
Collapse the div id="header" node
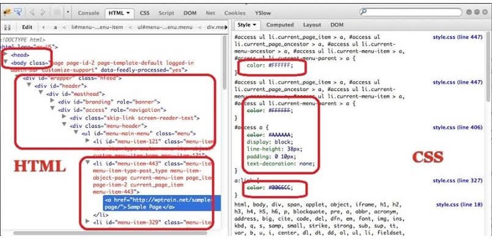click(x=29, y=85)
